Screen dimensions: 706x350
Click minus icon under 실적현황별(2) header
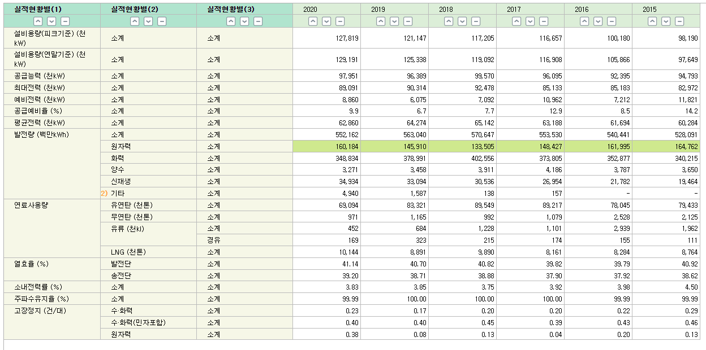(x=162, y=21)
